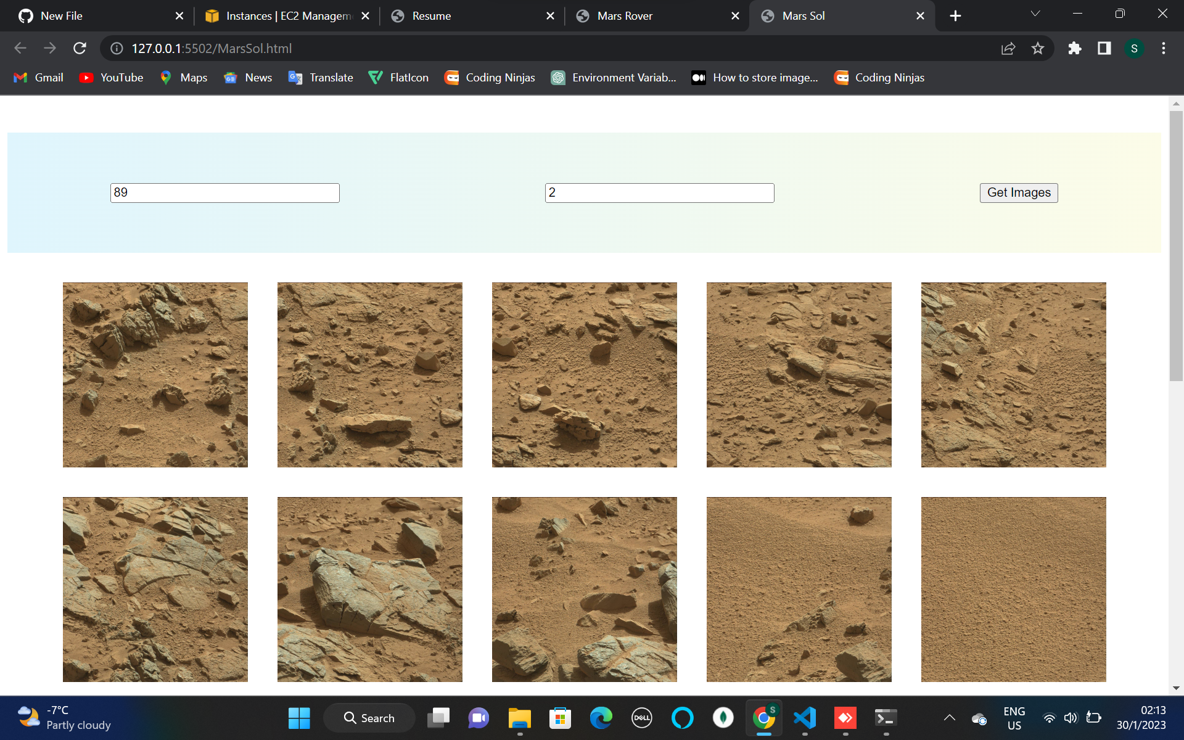The width and height of the screenshot is (1184, 740).
Task: Open the Chrome extensions puzzle icon
Action: pyautogui.click(x=1074, y=48)
